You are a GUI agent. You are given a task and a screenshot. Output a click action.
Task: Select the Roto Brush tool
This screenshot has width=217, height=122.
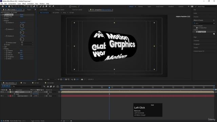click(x=50, y=6)
